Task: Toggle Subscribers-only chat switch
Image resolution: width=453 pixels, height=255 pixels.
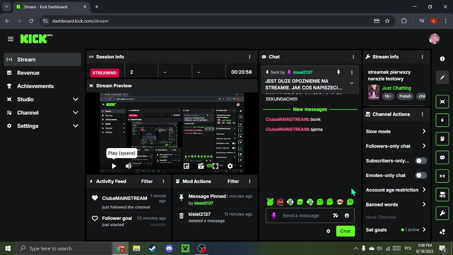Action: click(421, 161)
